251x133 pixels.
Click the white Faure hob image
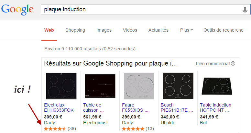pyautogui.click(x=139, y=86)
